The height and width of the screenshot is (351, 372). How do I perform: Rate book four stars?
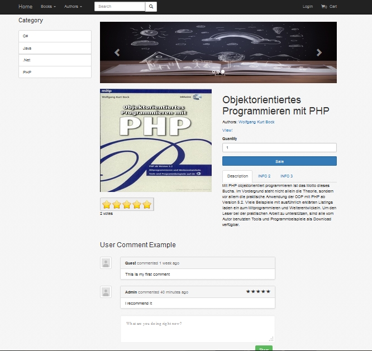pos(137,204)
